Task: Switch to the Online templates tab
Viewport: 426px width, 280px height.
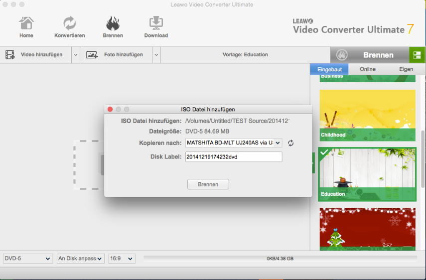Action: (368, 69)
